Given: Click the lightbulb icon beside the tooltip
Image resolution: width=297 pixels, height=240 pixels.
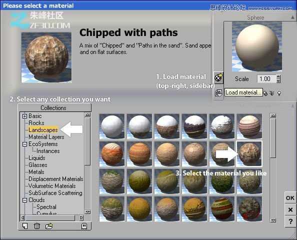Looking at the screenshot, I should click(x=279, y=93).
